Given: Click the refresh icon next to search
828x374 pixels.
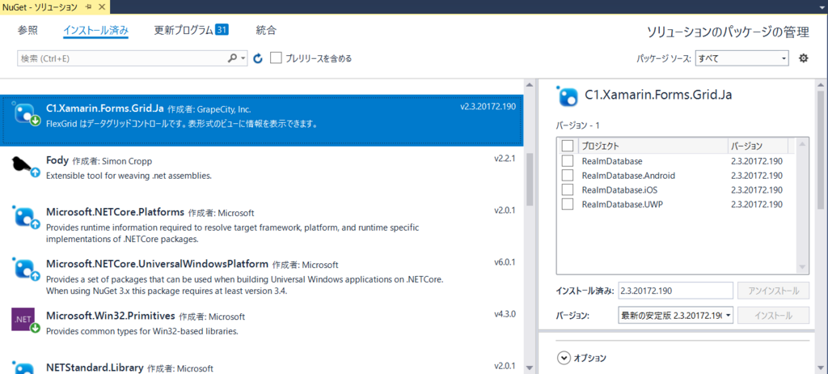Looking at the screenshot, I should pos(258,58).
